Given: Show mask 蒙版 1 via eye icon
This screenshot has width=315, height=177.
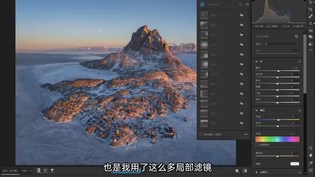Looking at the screenshot, I should click(242, 123).
